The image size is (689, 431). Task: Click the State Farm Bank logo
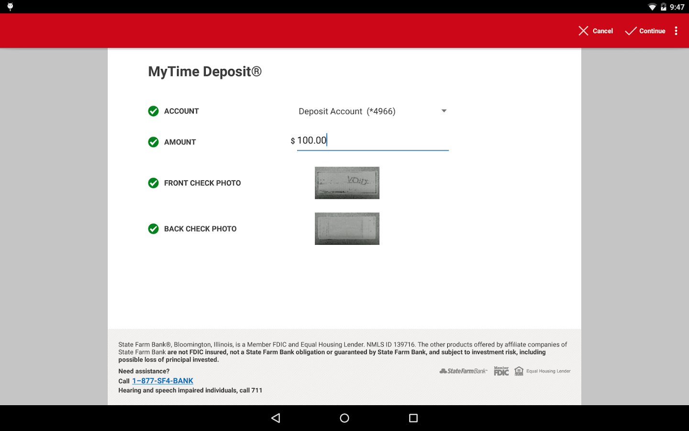point(462,371)
